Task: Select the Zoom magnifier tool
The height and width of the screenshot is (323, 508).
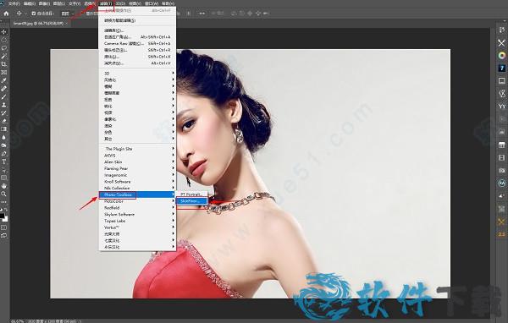Action: [x=4, y=194]
